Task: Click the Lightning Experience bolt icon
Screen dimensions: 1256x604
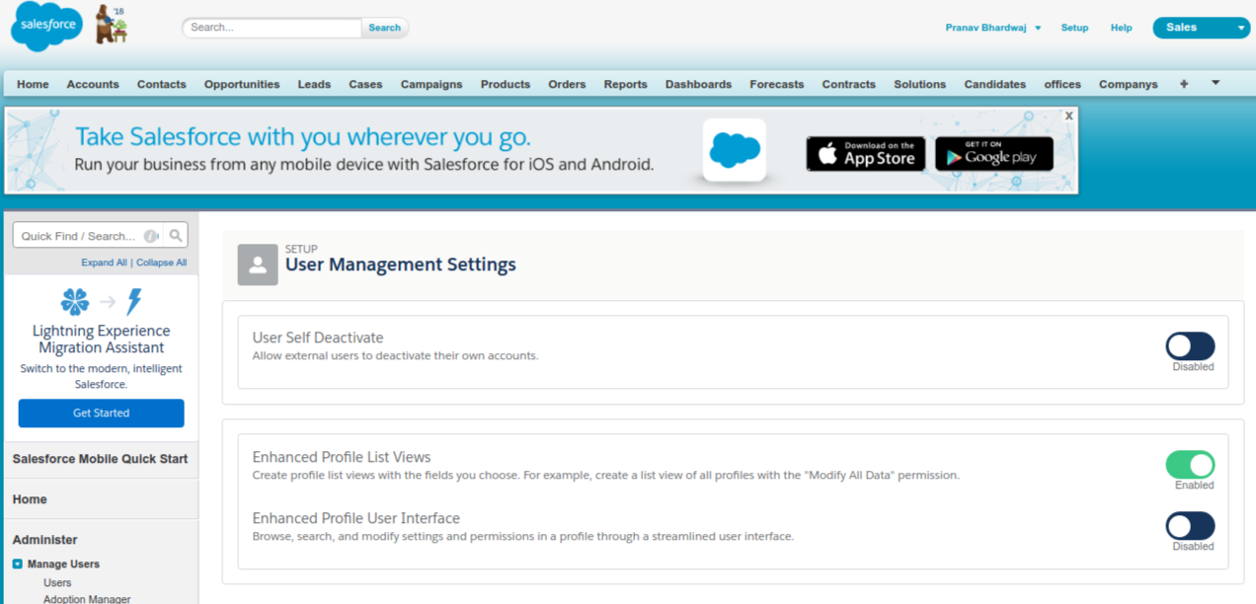Action: [134, 302]
